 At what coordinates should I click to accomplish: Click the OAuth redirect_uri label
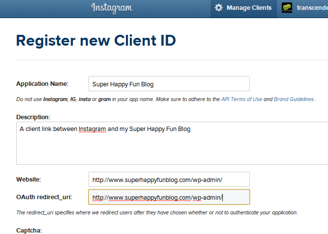(44, 197)
